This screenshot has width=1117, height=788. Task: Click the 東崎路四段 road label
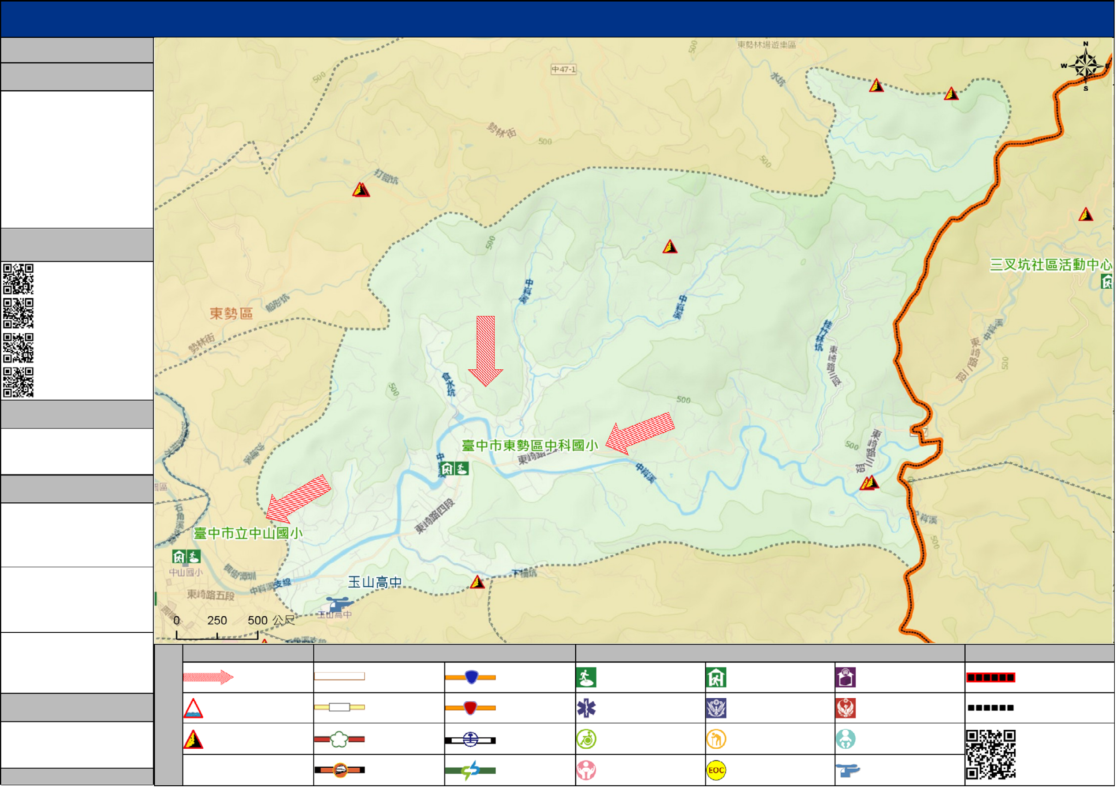click(435, 517)
